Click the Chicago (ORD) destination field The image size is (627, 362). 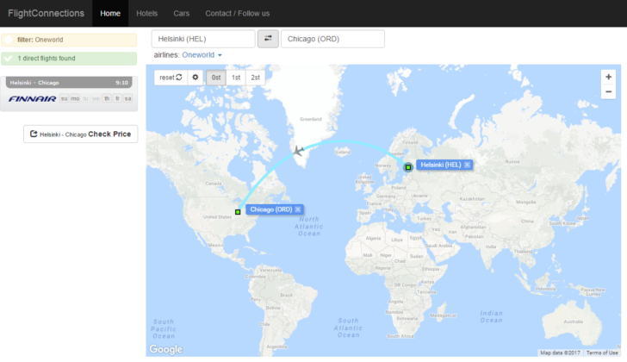(332, 39)
